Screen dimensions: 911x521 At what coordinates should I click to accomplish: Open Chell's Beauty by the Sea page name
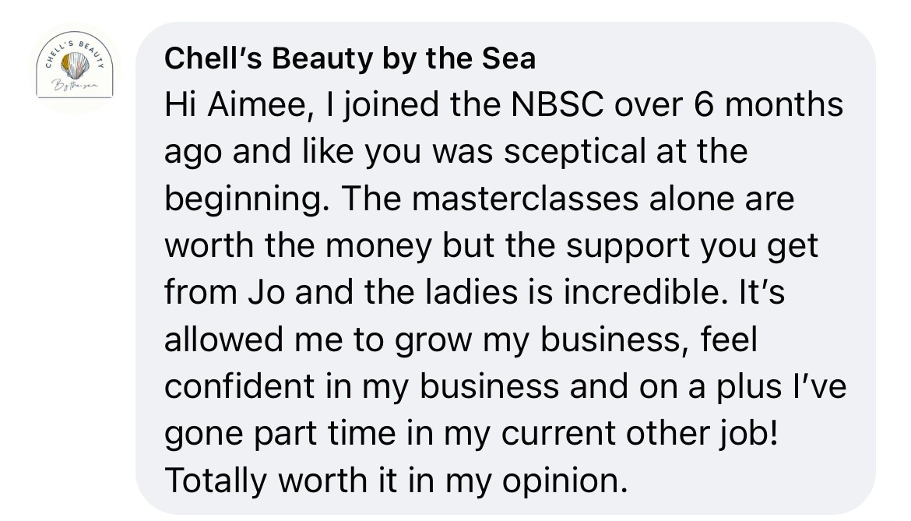tap(350, 58)
